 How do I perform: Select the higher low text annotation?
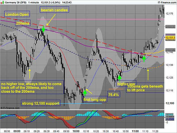126,83
